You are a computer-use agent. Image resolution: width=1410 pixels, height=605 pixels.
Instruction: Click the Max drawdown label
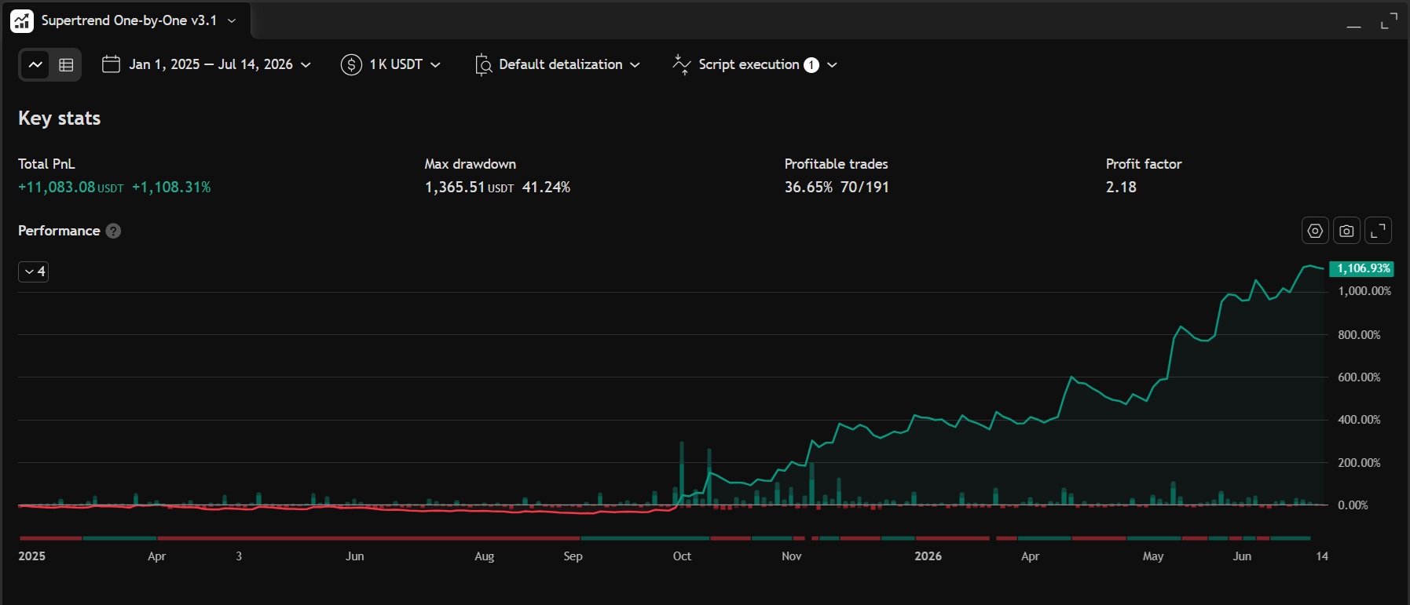click(471, 164)
